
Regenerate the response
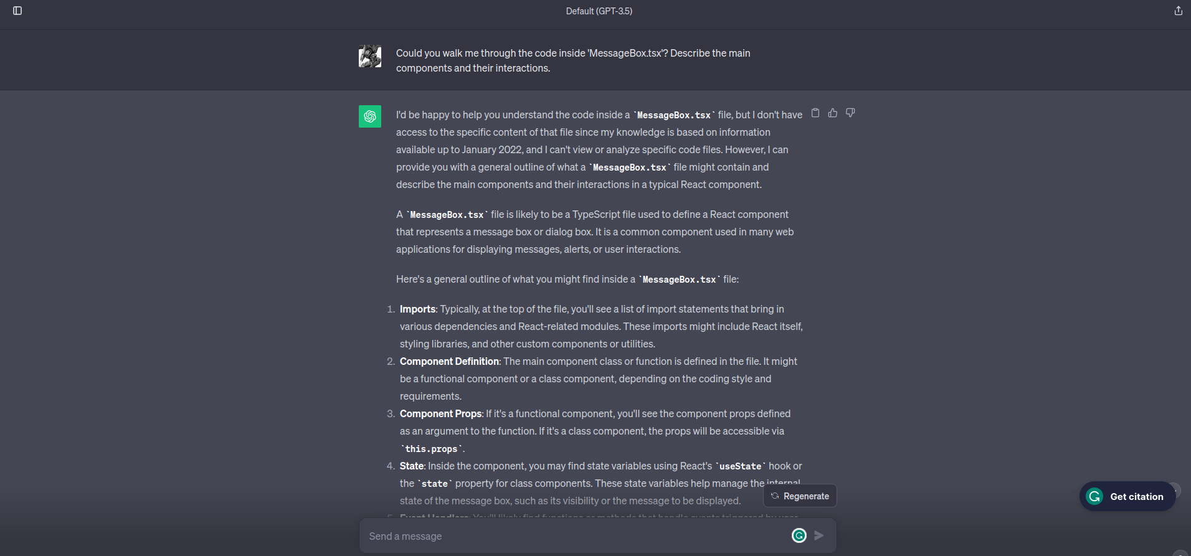800,496
